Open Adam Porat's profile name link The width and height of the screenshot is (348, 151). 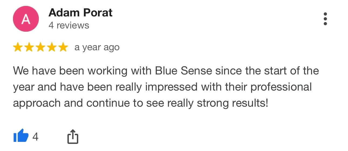click(x=80, y=13)
